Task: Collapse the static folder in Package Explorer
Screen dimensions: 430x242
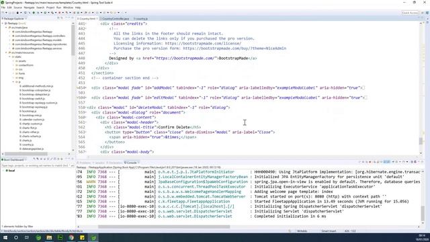Action: [9, 56]
